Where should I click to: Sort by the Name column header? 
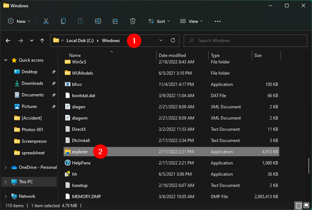pyautogui.click(x=75, y=55)
